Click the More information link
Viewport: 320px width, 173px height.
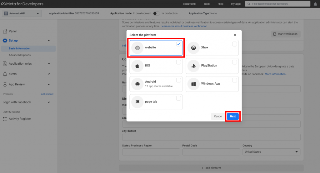click(x=275, y=74)
